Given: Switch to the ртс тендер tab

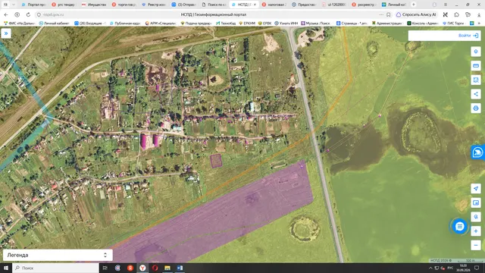Looking at the screenshot, I should [64, 5].
